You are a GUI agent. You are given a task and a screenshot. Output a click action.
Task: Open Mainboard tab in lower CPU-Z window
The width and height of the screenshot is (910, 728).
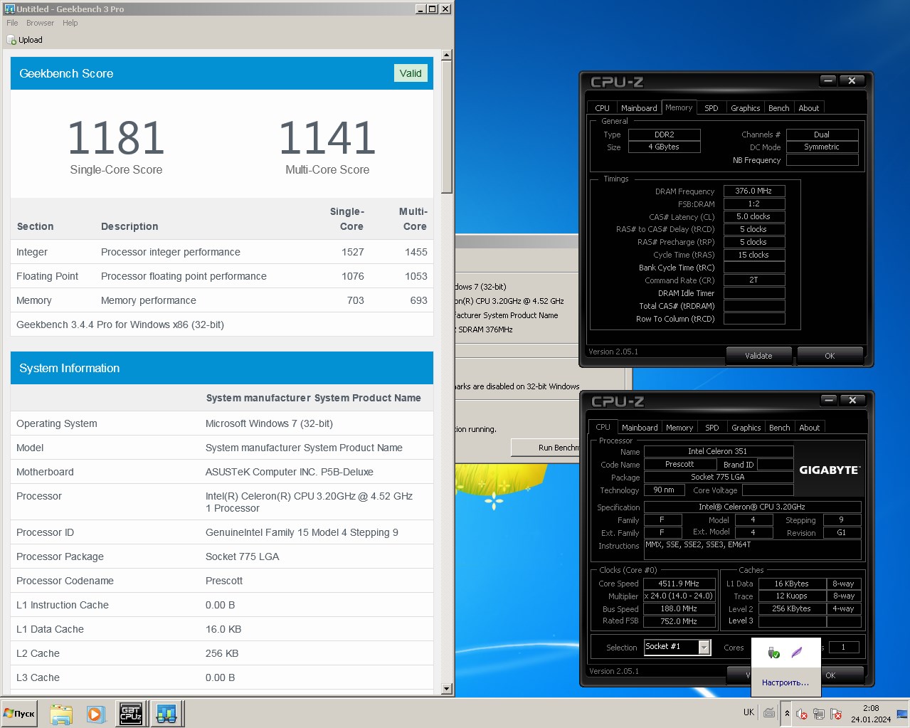(640, 428)
